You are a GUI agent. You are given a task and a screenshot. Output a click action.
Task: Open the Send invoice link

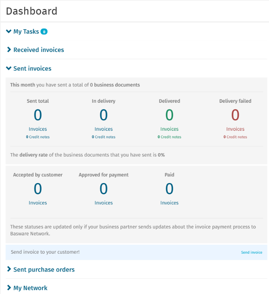point(251,253)
